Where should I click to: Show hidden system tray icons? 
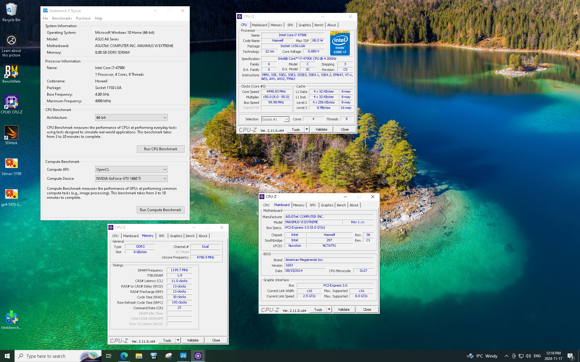pos(506,356)
